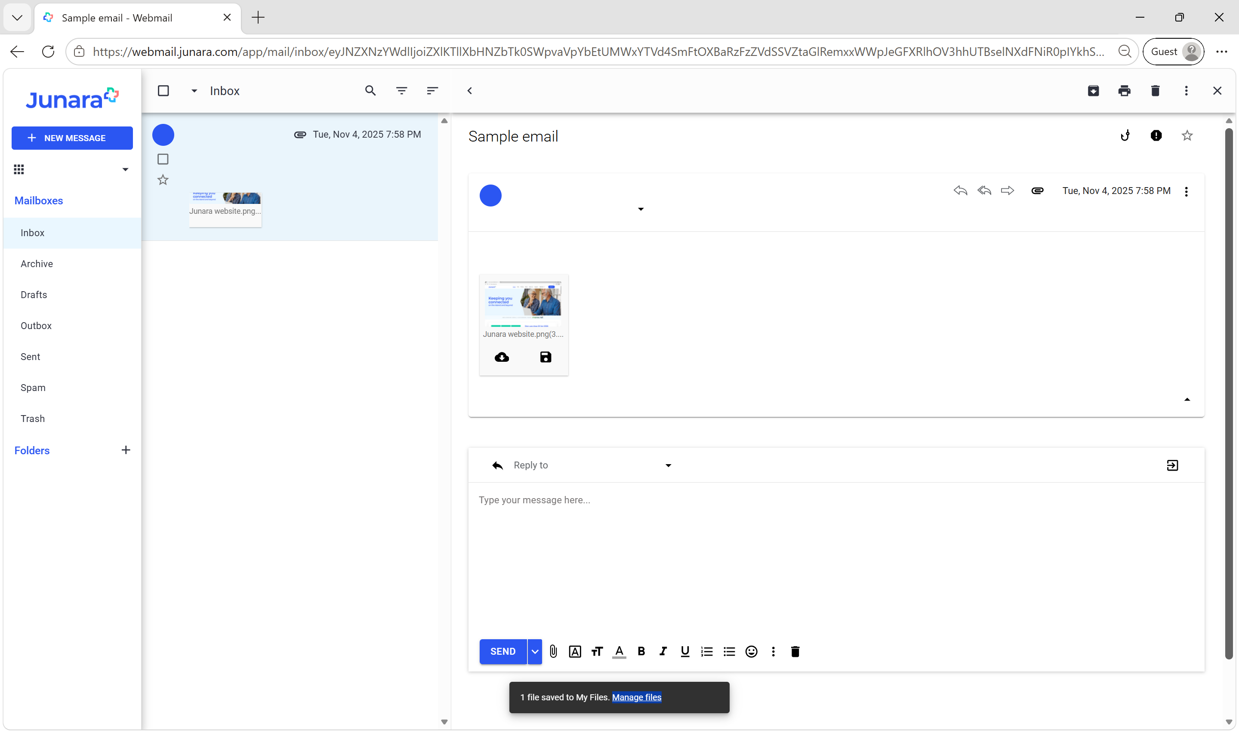The width and height of the screenshot is (1239, 733).
Task: Open the Guest profile button
Action: click(x=1173, y=51)
